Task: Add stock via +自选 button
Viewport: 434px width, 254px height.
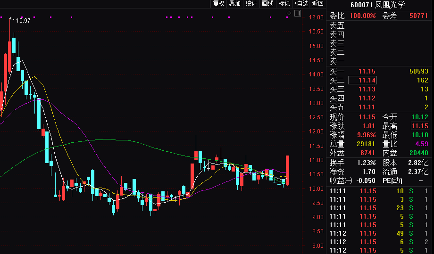Action: [301, 4]
